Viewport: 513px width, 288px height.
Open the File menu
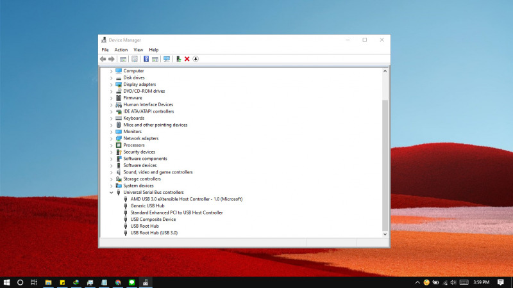coord(105,50)
